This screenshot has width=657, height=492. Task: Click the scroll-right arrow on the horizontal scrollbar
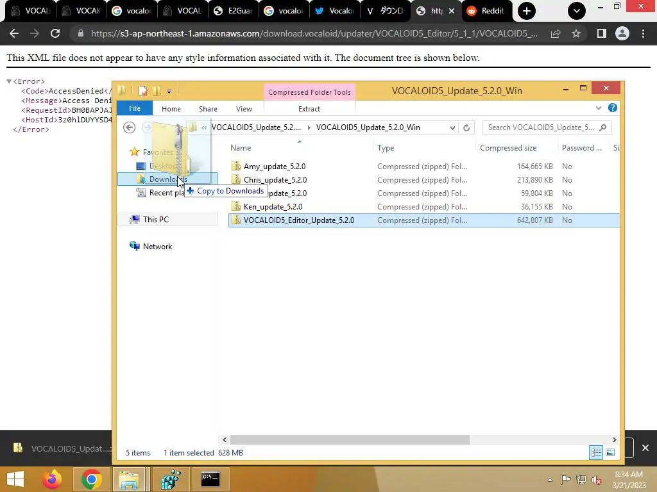pos(614,439)
